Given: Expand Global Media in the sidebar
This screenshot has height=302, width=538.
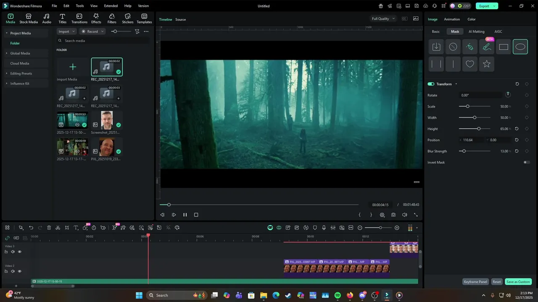Looking at the screenshot, I should (6, 53).
